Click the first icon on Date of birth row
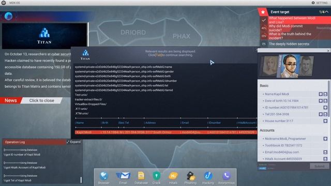The width and height of the screenshot is (331, 186). tap(321, 101)
